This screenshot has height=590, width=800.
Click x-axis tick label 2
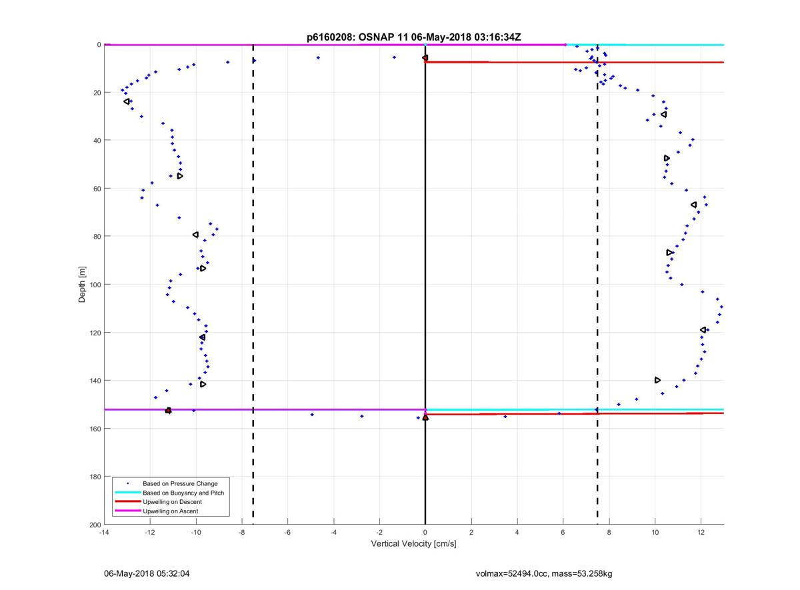click(x=471, y=533)
